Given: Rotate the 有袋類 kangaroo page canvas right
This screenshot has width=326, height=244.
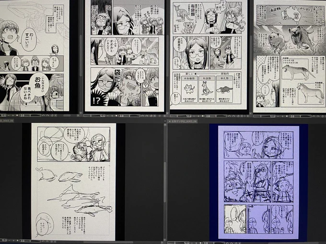Looking at the screenshot, I should (x=233, y=116).
